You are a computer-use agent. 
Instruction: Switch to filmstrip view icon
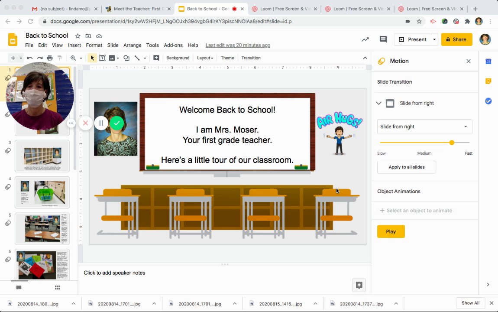(x=19, y=288)
